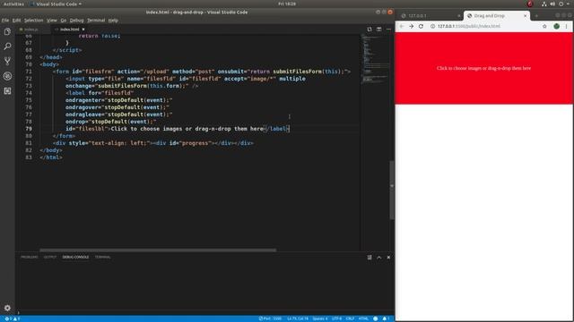Split the editor with the split icon
The image size is (574, 322).
pyautogui.click(x=378, y=30)
